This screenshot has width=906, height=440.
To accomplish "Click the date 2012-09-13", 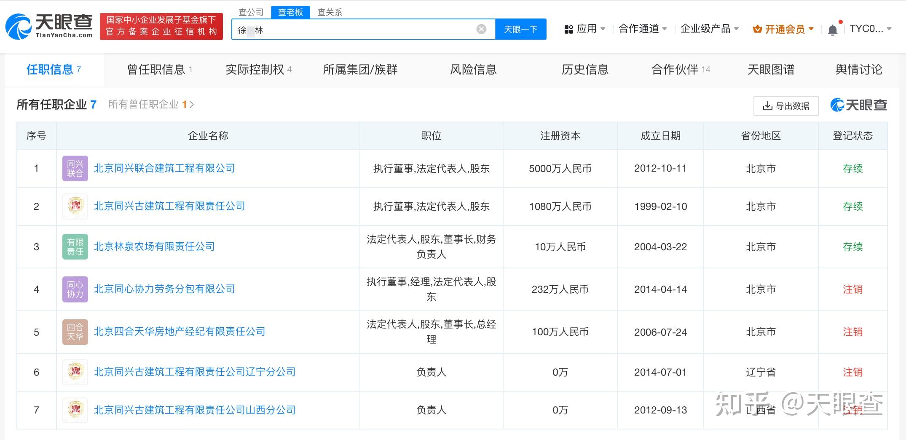I will (660, 410).
